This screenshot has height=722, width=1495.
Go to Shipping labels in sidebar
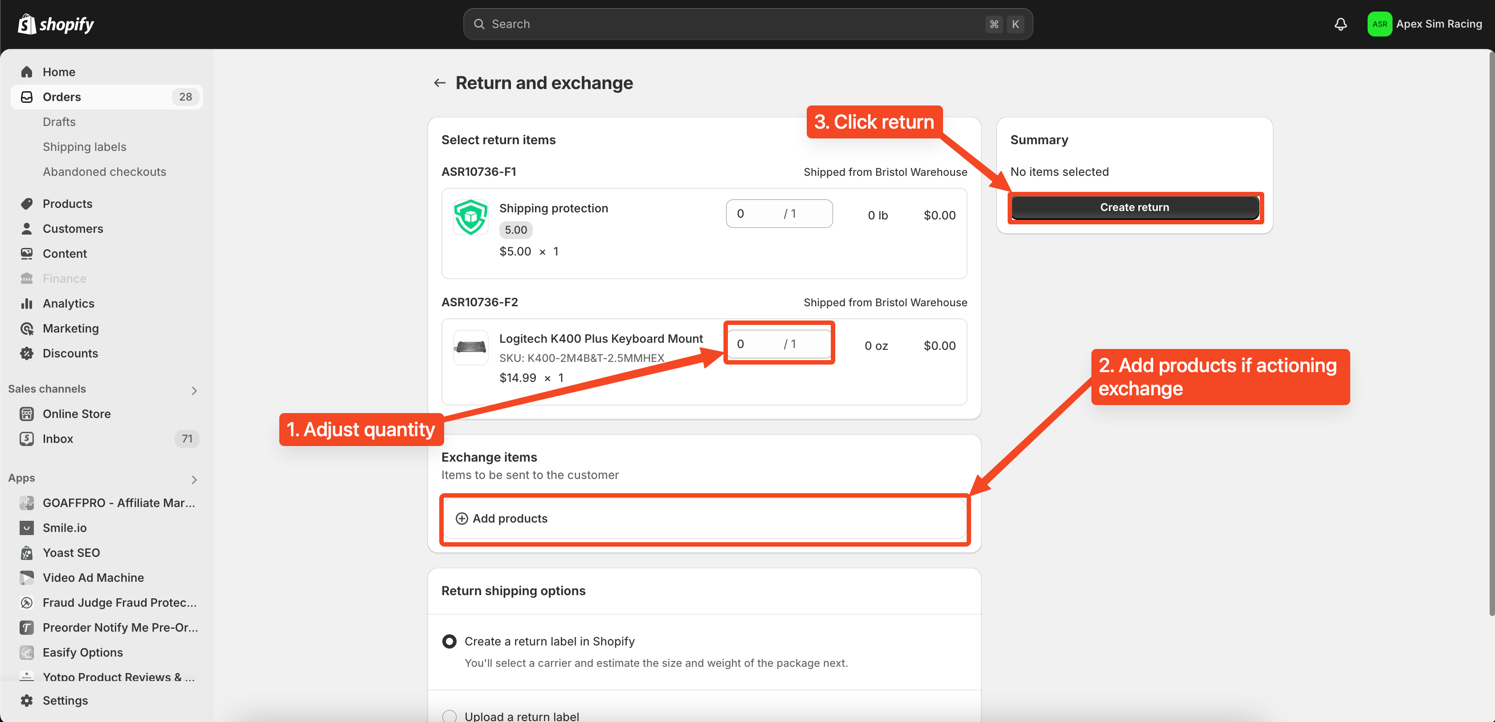click(x=84, y=147)
